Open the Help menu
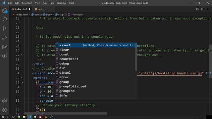212x119 pixels. click(72, 3)
